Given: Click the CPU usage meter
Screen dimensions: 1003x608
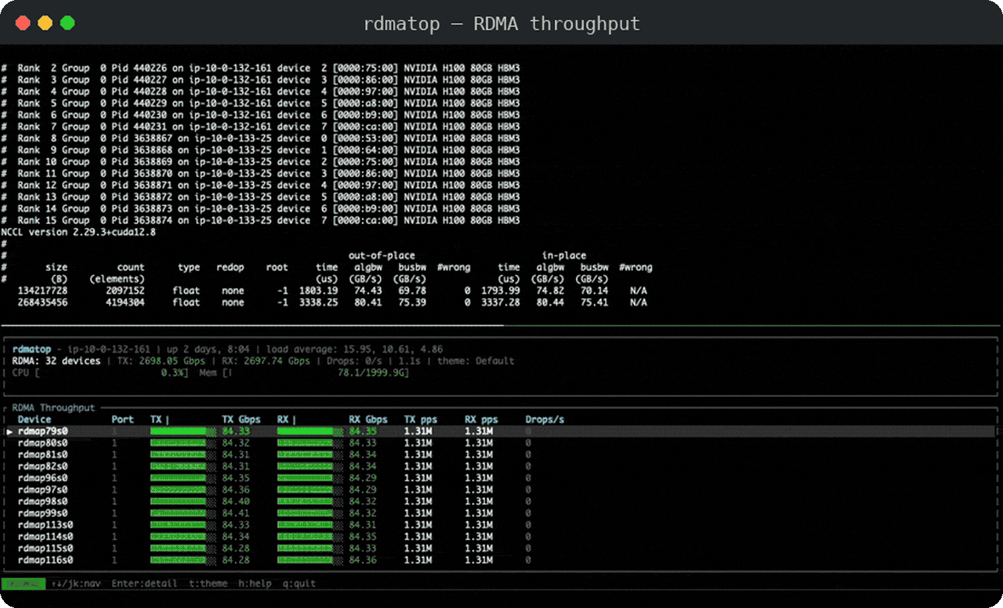Looking at the screenshot, I should [100, 373].
